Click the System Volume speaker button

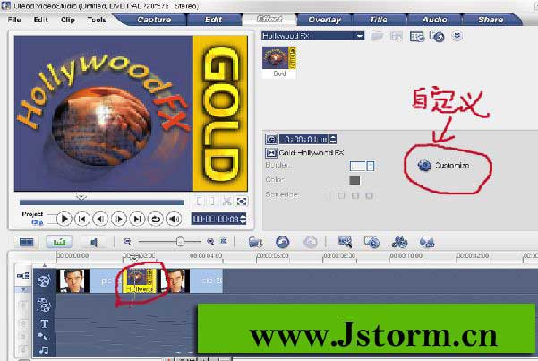(x=174, y=219)
